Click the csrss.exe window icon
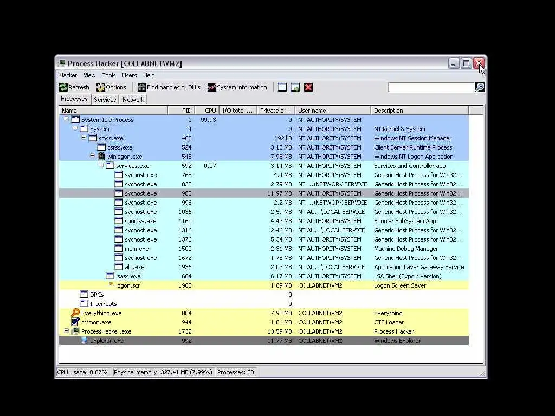This screenshot has width=555, height=416. 101,147
